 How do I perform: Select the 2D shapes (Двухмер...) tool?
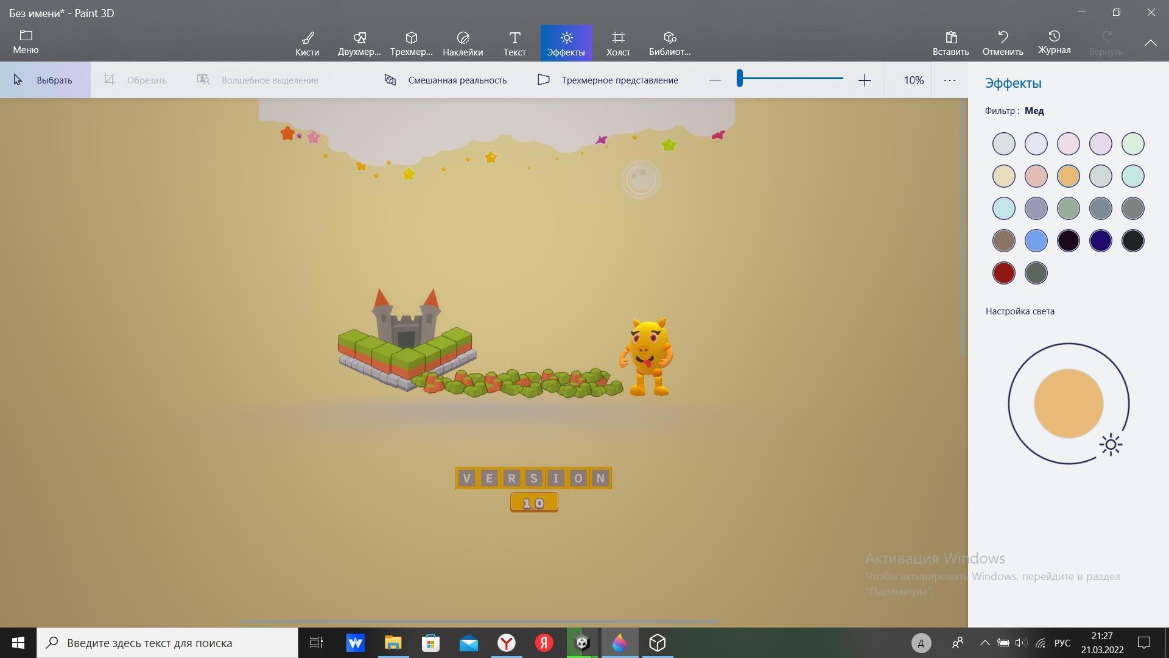pos(359,43)
